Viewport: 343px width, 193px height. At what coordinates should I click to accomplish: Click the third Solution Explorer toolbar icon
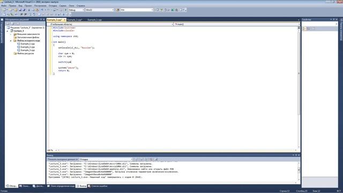[x=18, y=24]
